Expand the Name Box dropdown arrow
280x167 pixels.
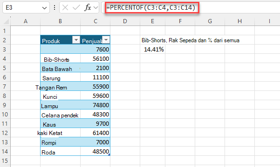pos(44,8)
